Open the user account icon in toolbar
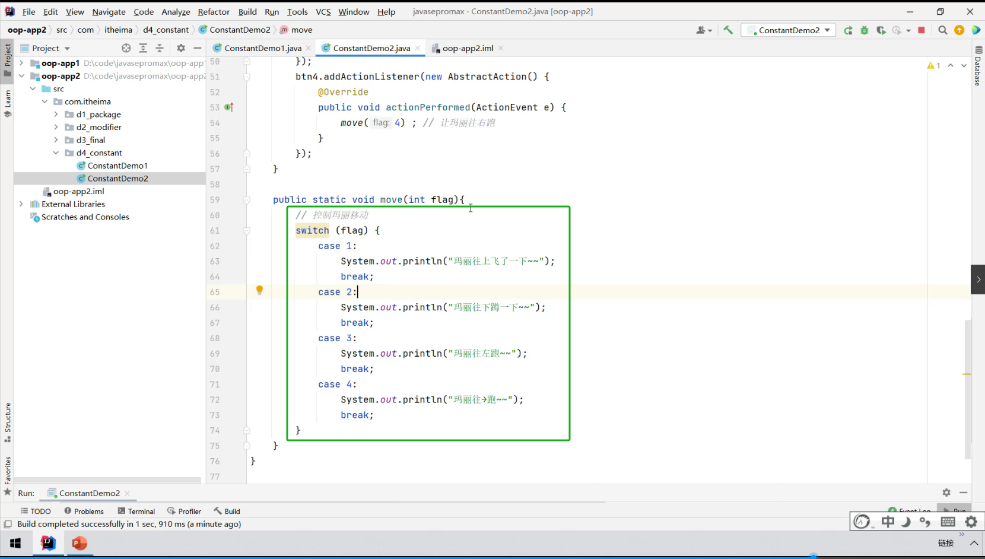Image resolution: width=985 pixels, height=559 pixels. [703, 30]
